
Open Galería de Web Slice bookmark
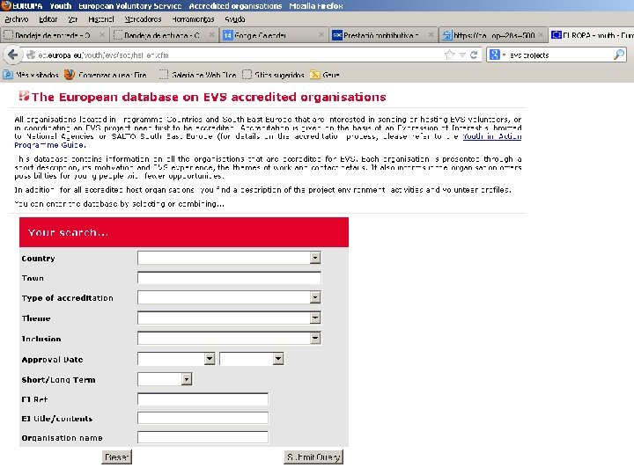click(198, 75)
